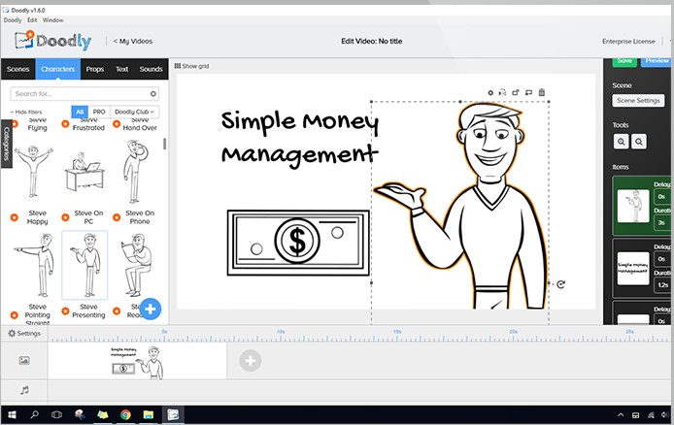Click orange star badge beside Steve Happy
The height and width of the screenshot is (425, 674).
click(15, 217)
